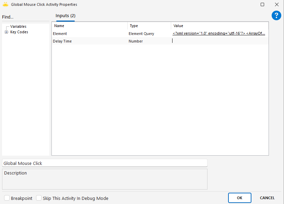Click the CANCEL button
The image size is (284, 204).
pyautogui.click(x=267, y=198)
